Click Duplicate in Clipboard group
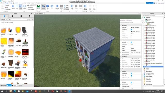This screenshot has width=165, height=93. [7, 9]
